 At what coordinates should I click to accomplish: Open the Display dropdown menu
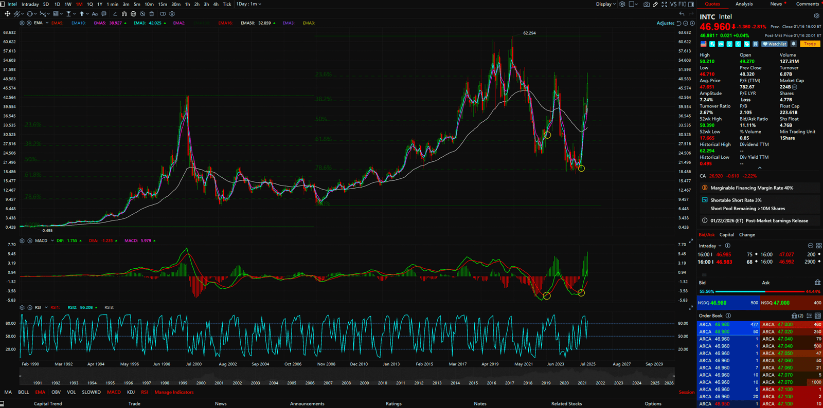point(605,4)
